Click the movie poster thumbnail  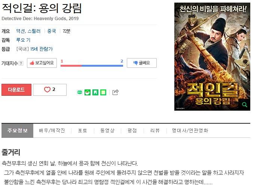[212, 57]
